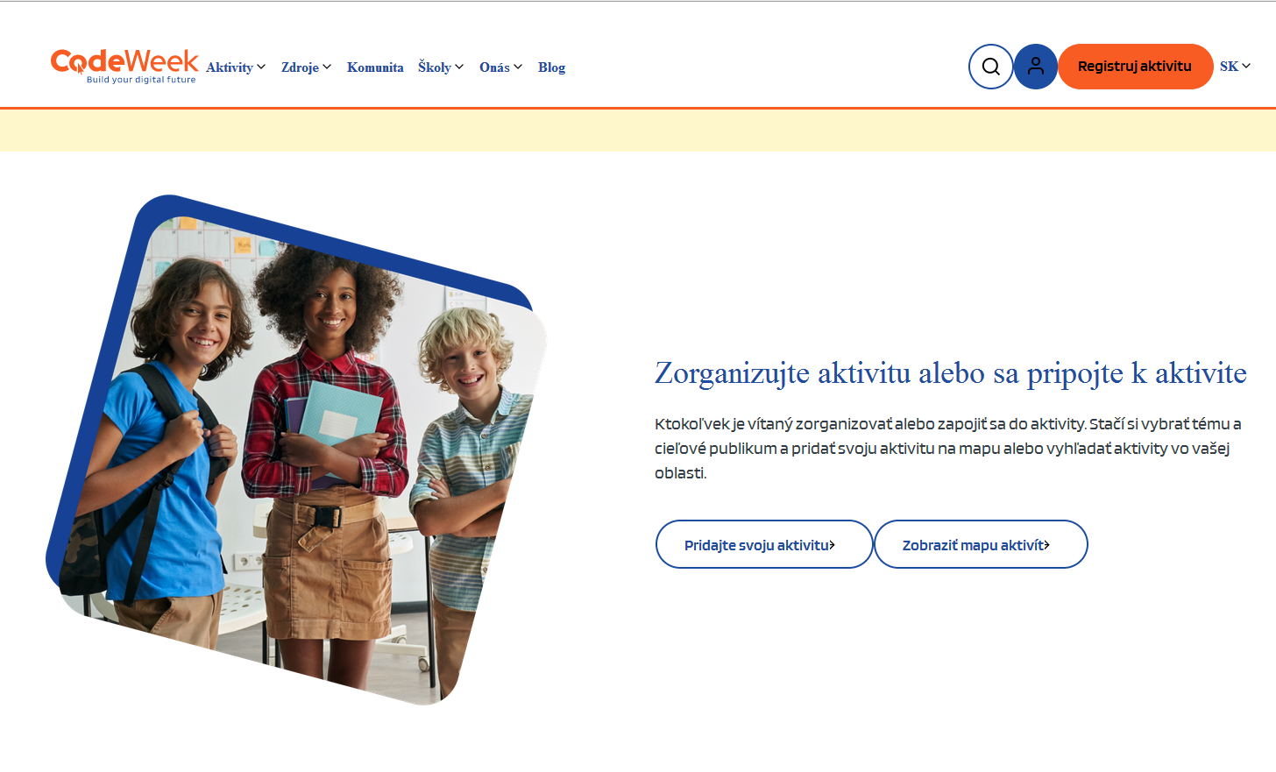
Task: Open the search magnifier icon
Action: 991,67
